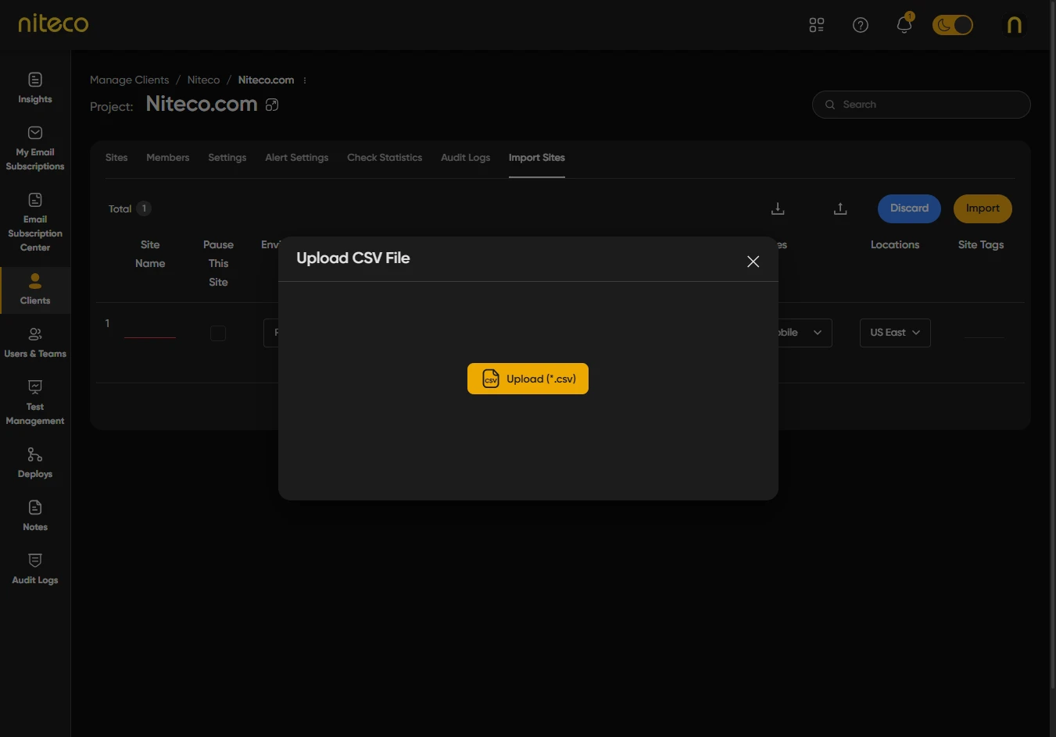Click the Total count badge
This screenshot has width=1056, height=737.
pyautogui.click(x=144, y=208)
